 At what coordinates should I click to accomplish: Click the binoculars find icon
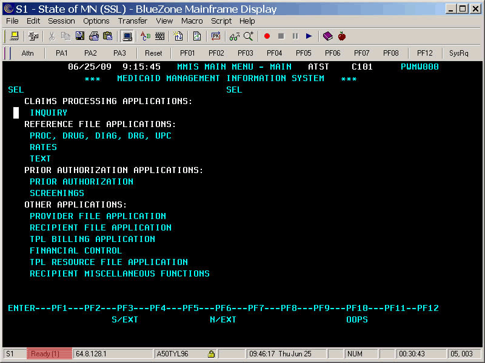235,36
